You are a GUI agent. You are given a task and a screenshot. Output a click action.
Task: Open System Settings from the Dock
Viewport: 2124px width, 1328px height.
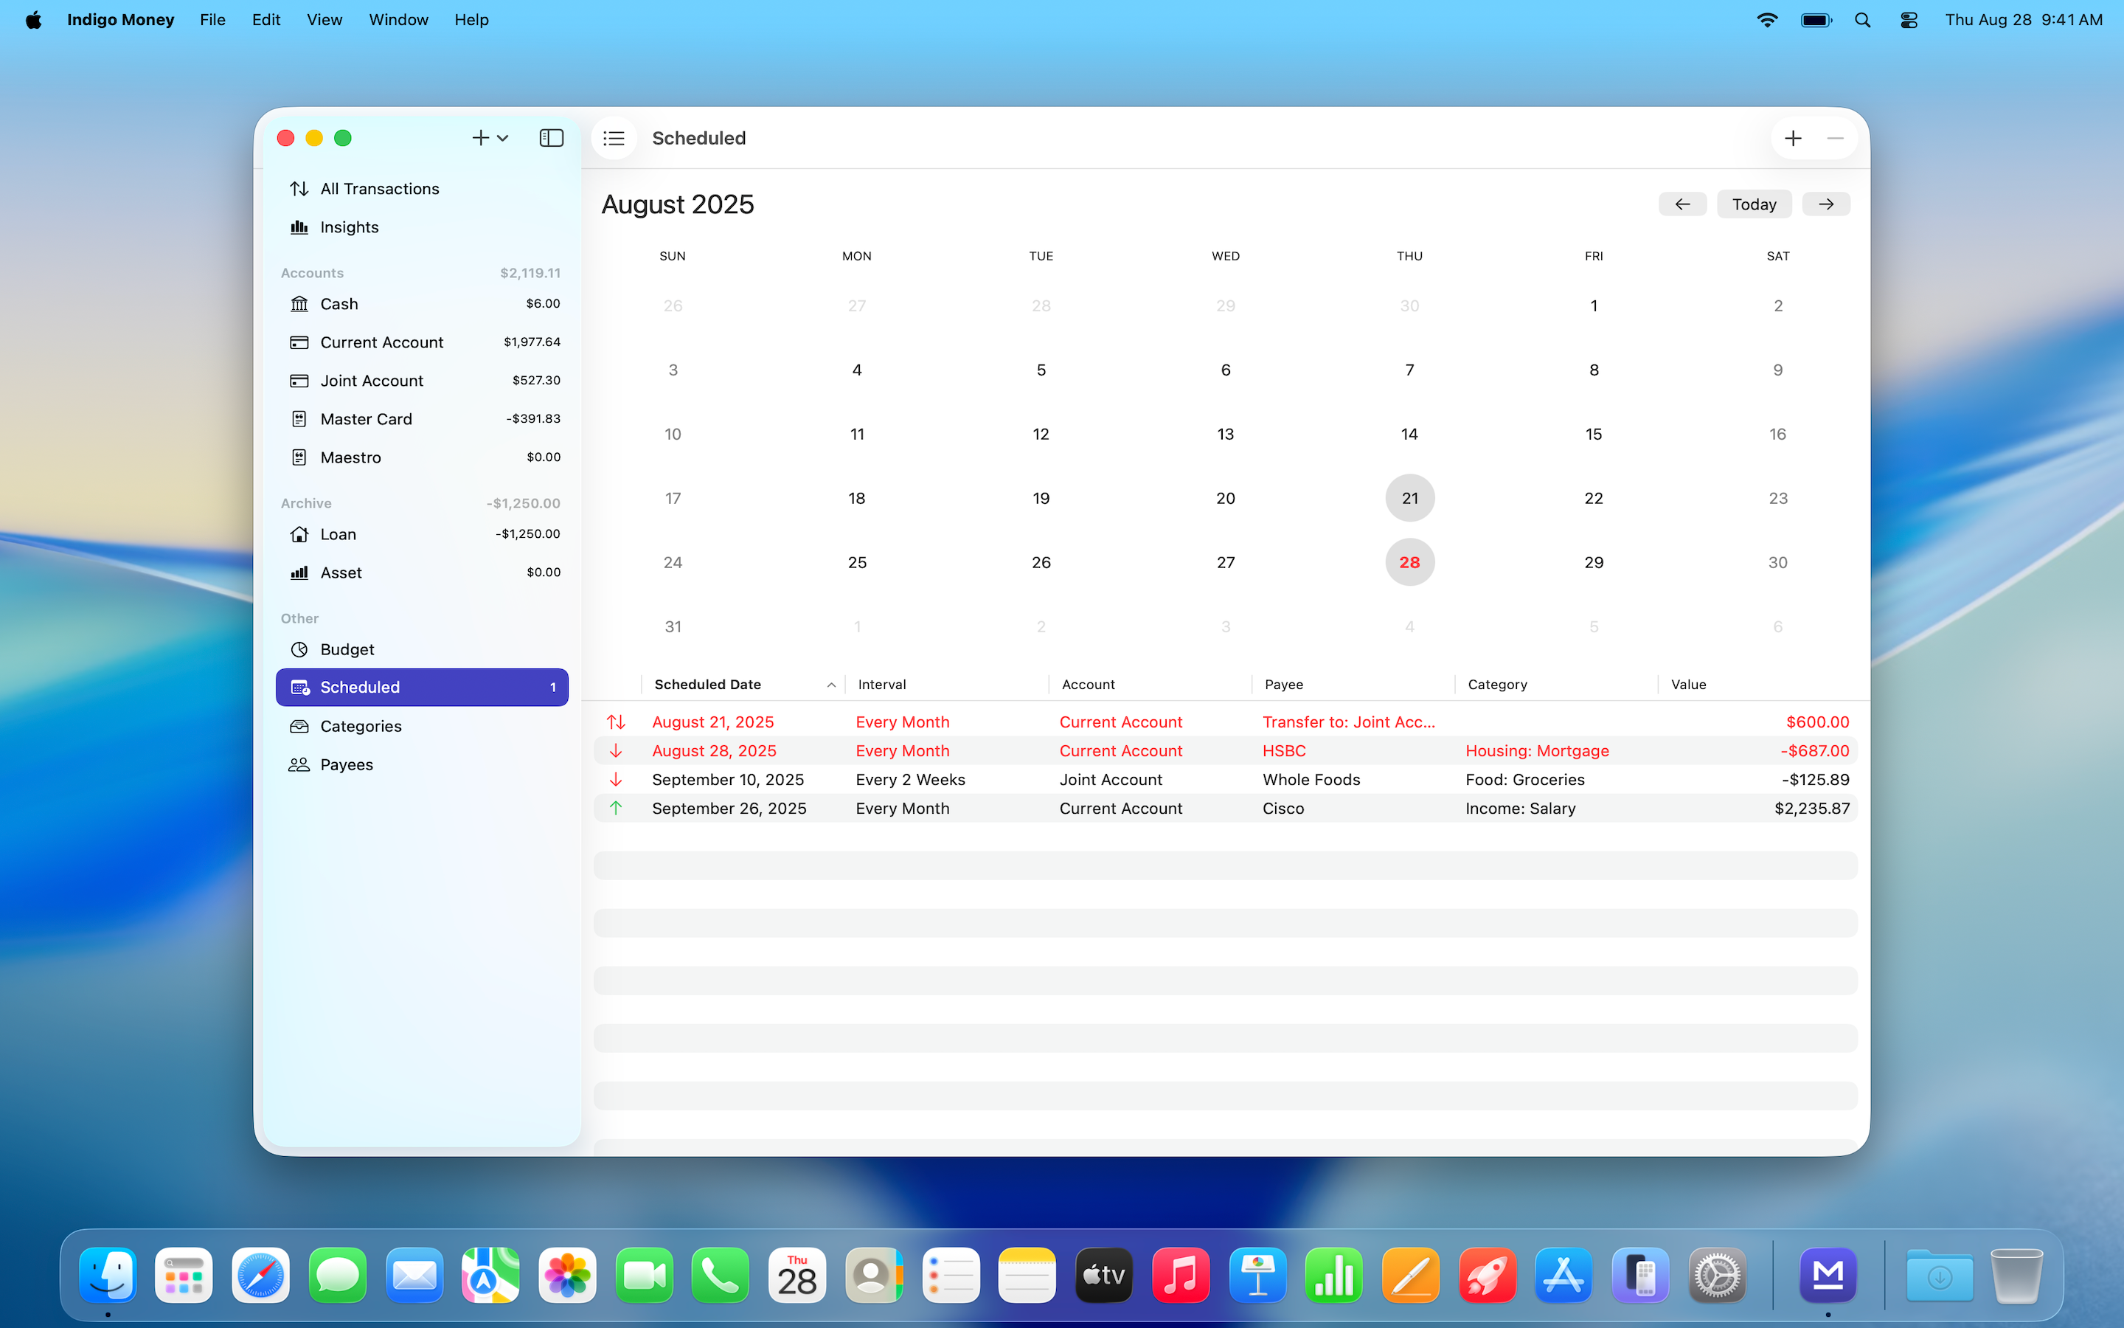pyautogui.click(x=1717, y=1274)
